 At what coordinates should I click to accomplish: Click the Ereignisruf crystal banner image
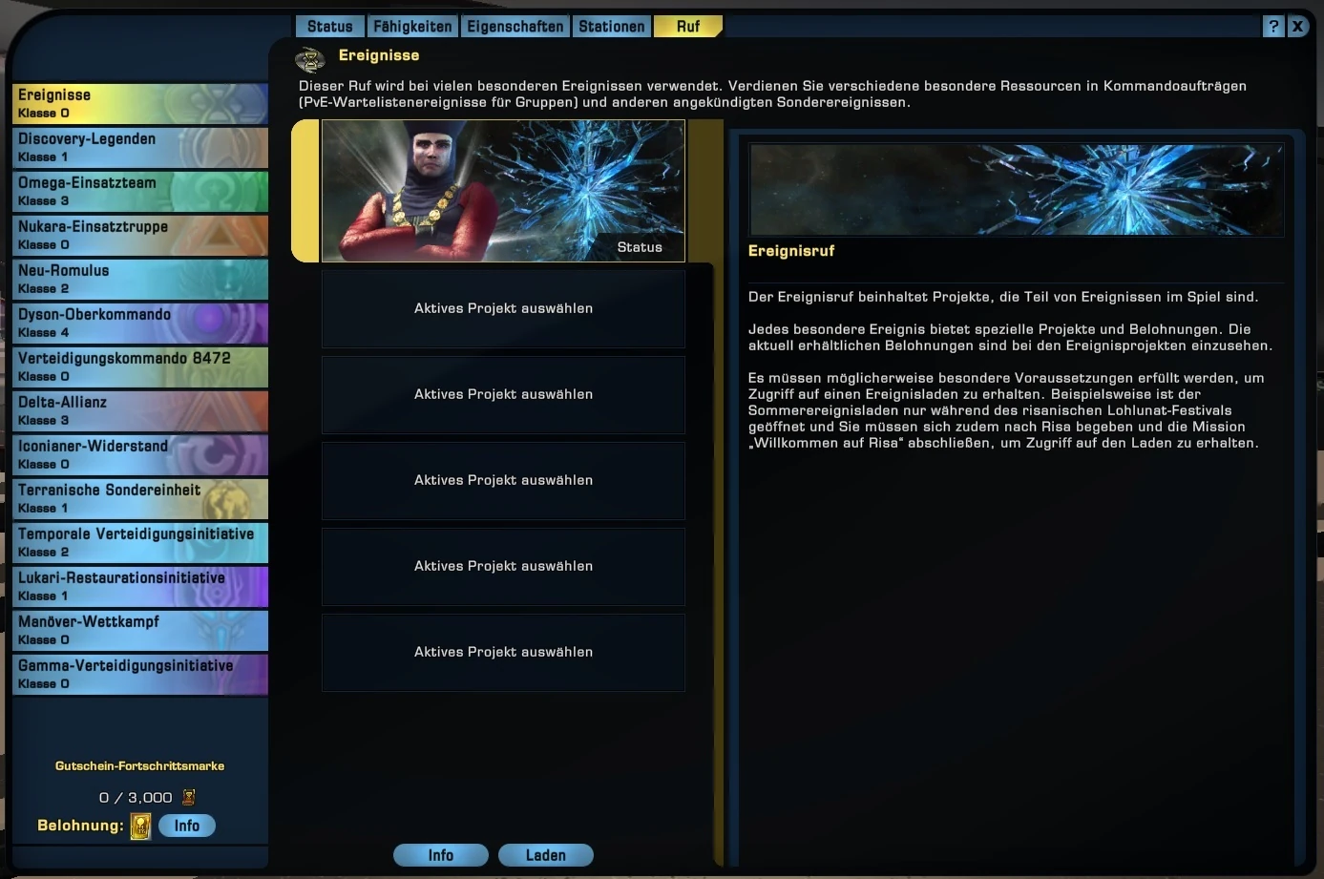[1017, 189]
